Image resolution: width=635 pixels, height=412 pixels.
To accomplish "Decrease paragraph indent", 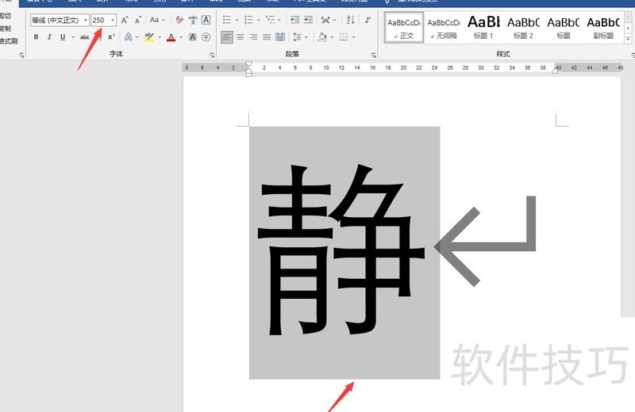I will click(294, 20).
